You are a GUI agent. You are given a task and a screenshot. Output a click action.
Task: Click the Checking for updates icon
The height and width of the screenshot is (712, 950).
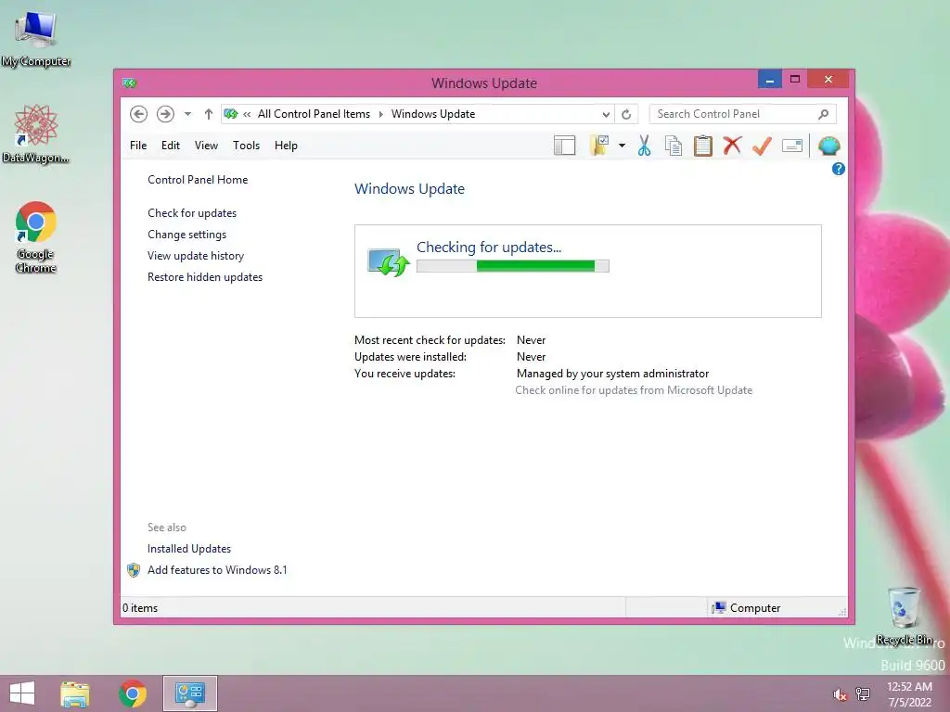point(389,262)
